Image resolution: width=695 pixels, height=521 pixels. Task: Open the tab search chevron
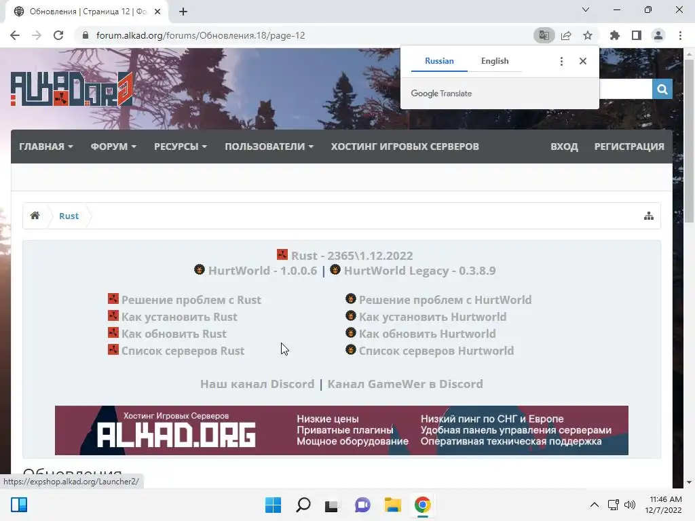tap(586, 9)
